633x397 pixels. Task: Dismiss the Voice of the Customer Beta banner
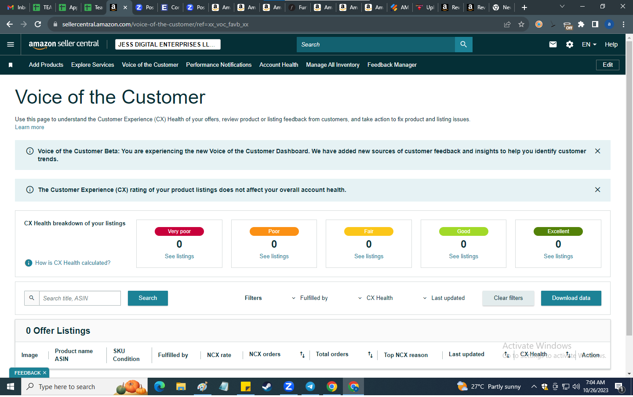[x=597, y=151]
